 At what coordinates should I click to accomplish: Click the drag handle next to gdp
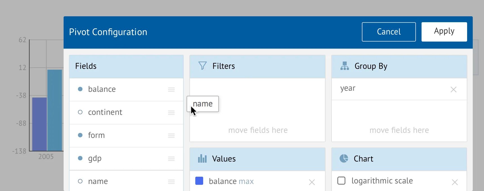(x=171, y=159)
